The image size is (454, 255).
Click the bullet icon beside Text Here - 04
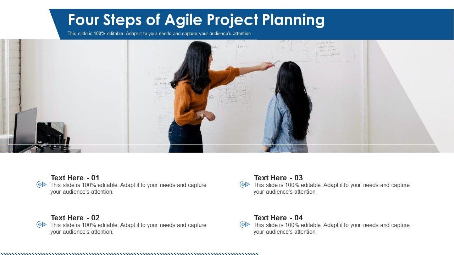click(x=245, y=225)
